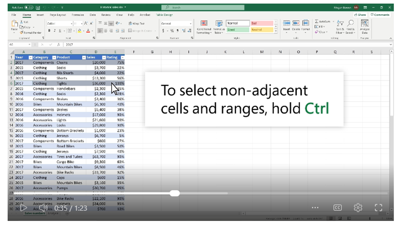This screenshot has width=402, height=226.
Task: Mute the video with the speaker icon
Action: pyautogui.click(x=43, y=208)
